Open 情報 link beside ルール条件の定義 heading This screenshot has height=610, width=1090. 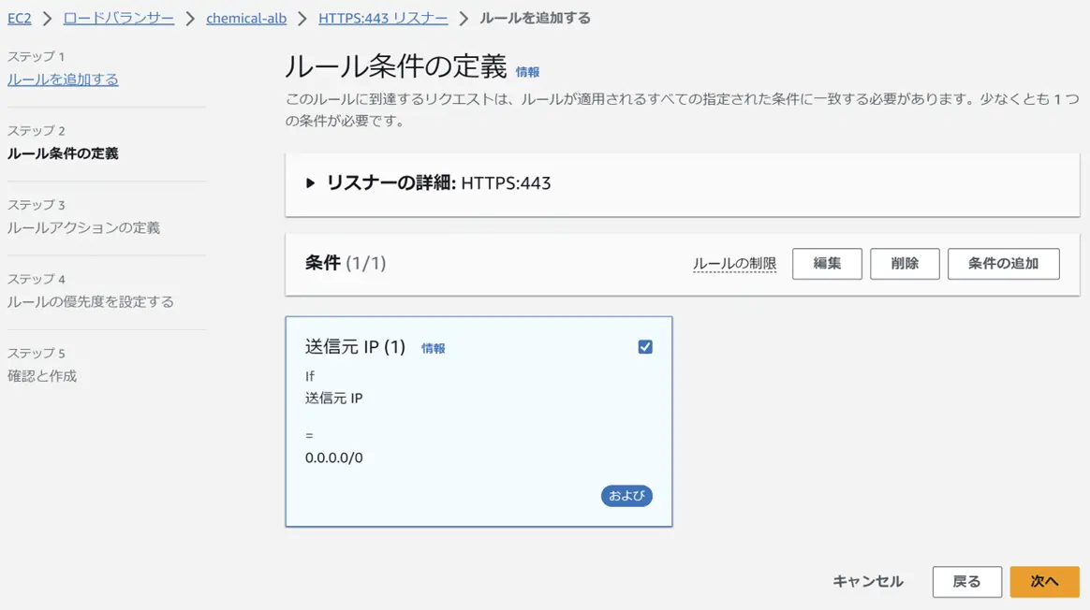[527, 71]
